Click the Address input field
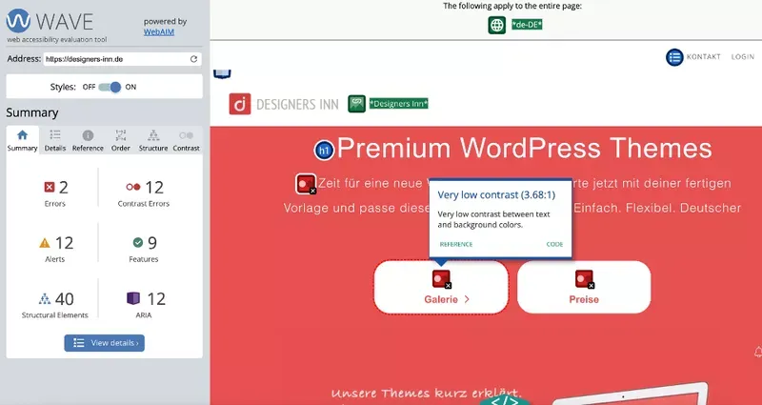762x405 pixels. coord(114,59)
